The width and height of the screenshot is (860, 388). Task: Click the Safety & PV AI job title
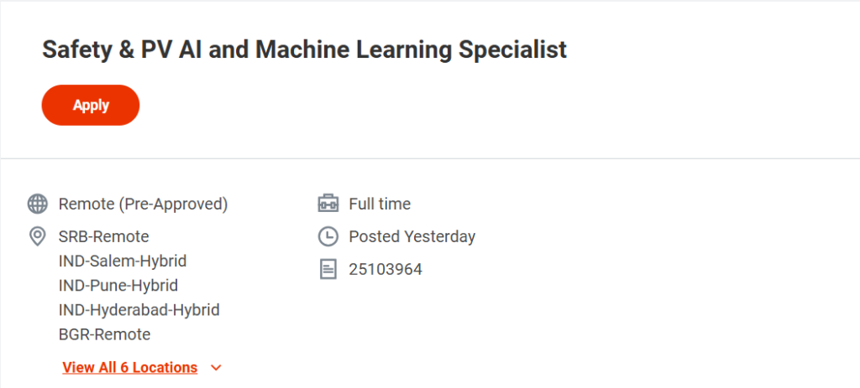coord(304,49)
